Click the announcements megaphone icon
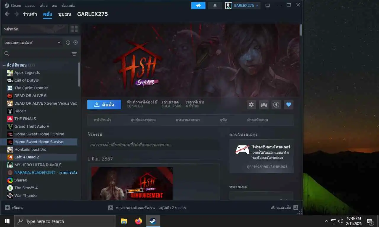The height and width of the screenshot is (227, 379). click(198, 6)
